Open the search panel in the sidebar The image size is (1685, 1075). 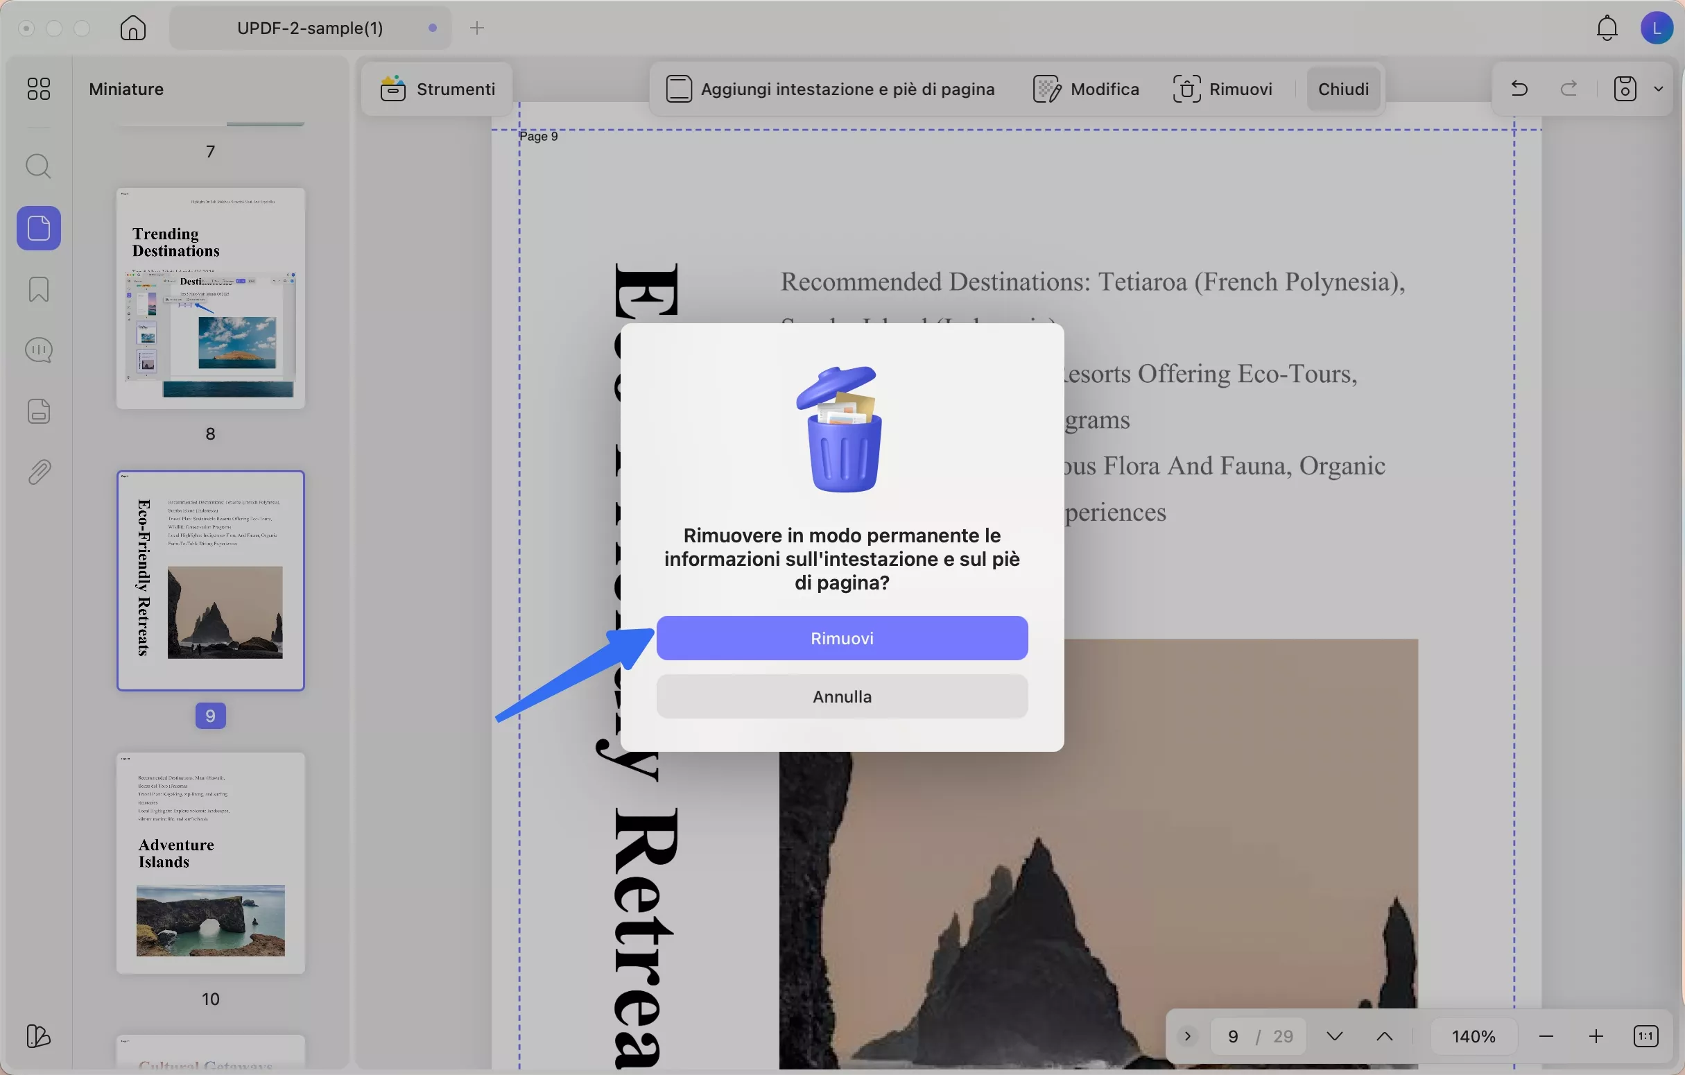pyautogui.click(x=39, y=166)
